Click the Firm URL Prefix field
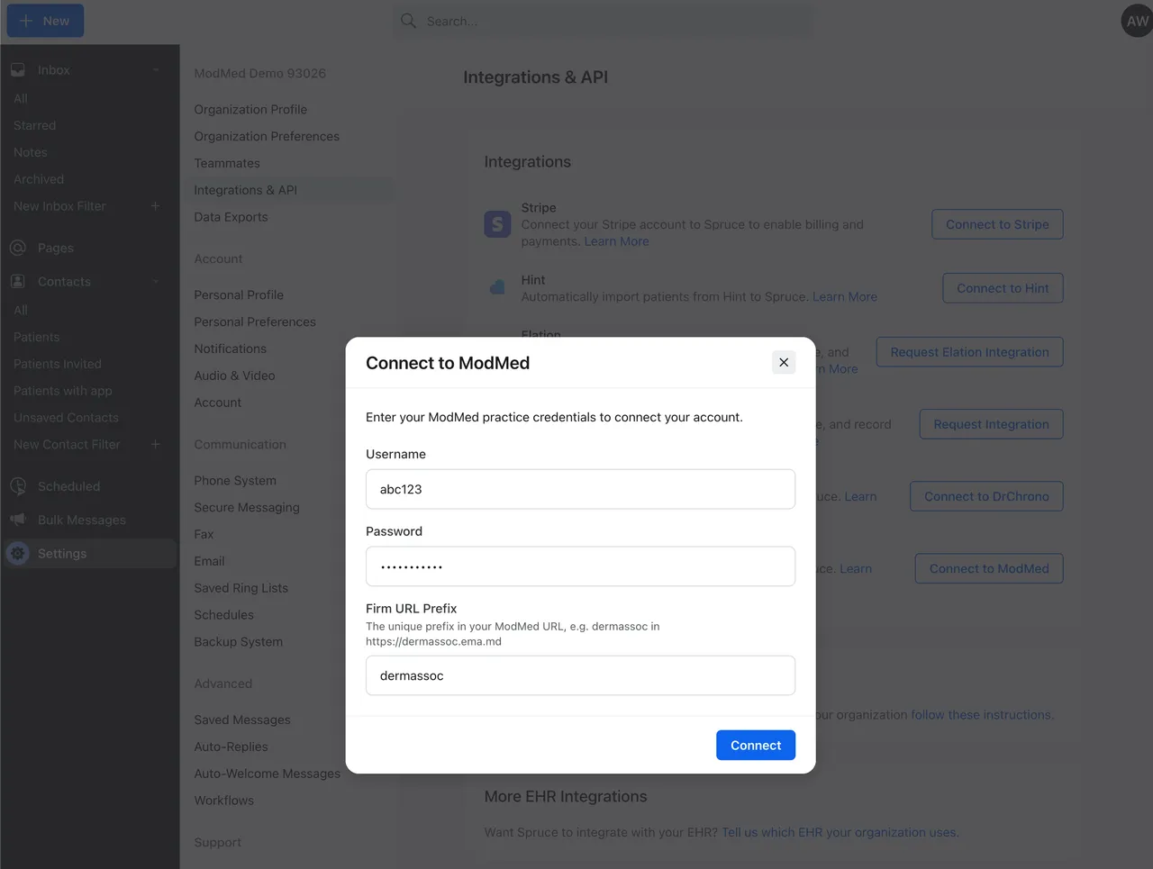Viewport: 1153px width, 869px height. point(580,675)
